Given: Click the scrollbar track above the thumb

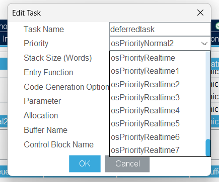Looking at the screenshot, I should (x=208, y=95).
